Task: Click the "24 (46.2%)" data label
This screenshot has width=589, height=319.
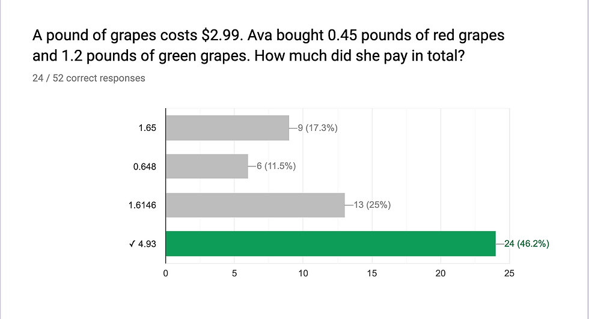Action: (525, 244)
